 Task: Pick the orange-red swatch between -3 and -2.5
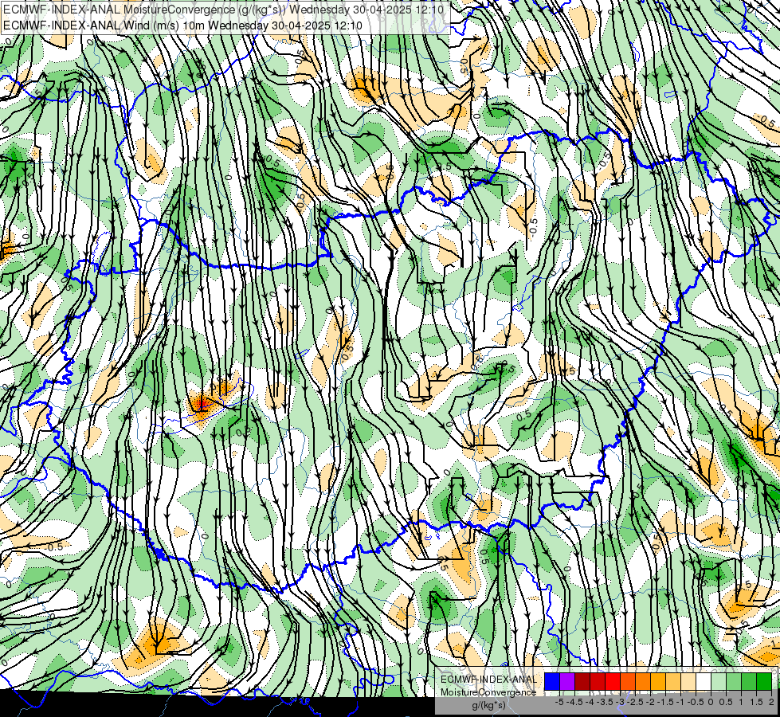click(628, 682)
